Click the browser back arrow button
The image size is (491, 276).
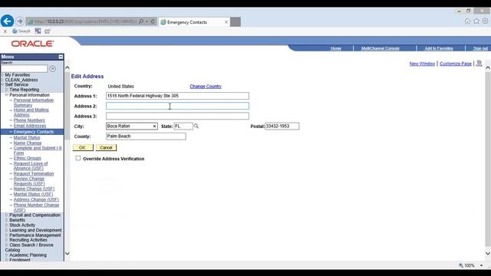[7, 21]
